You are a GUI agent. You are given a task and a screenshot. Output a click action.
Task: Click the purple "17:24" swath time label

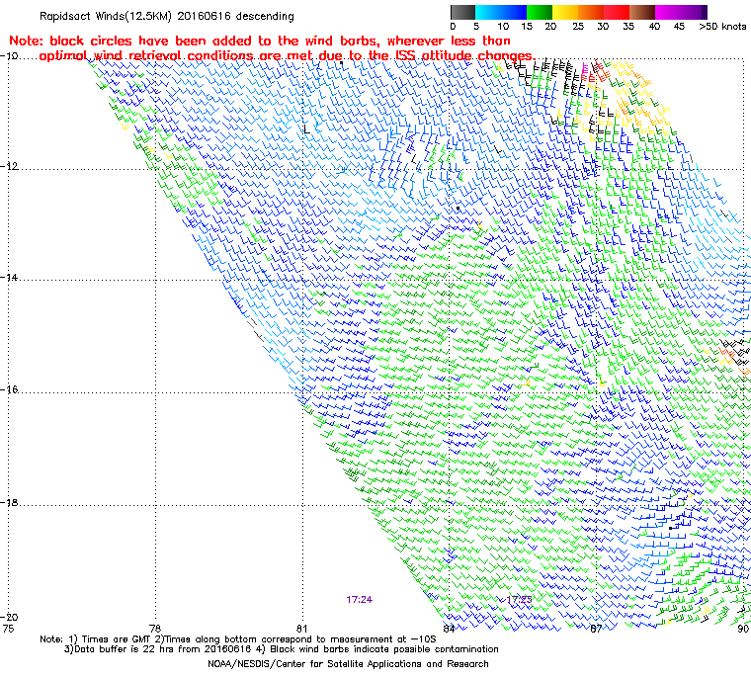pyautogui.click(x=360, y=600)
